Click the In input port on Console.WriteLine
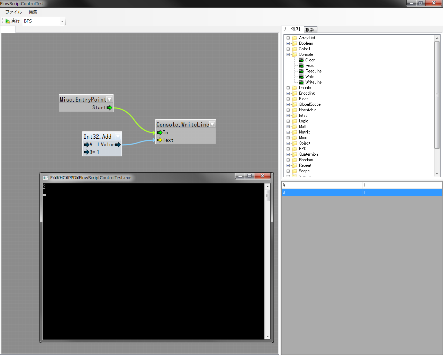Image resolution: width=443 pixels, height=355 pixels. [160, 132]
